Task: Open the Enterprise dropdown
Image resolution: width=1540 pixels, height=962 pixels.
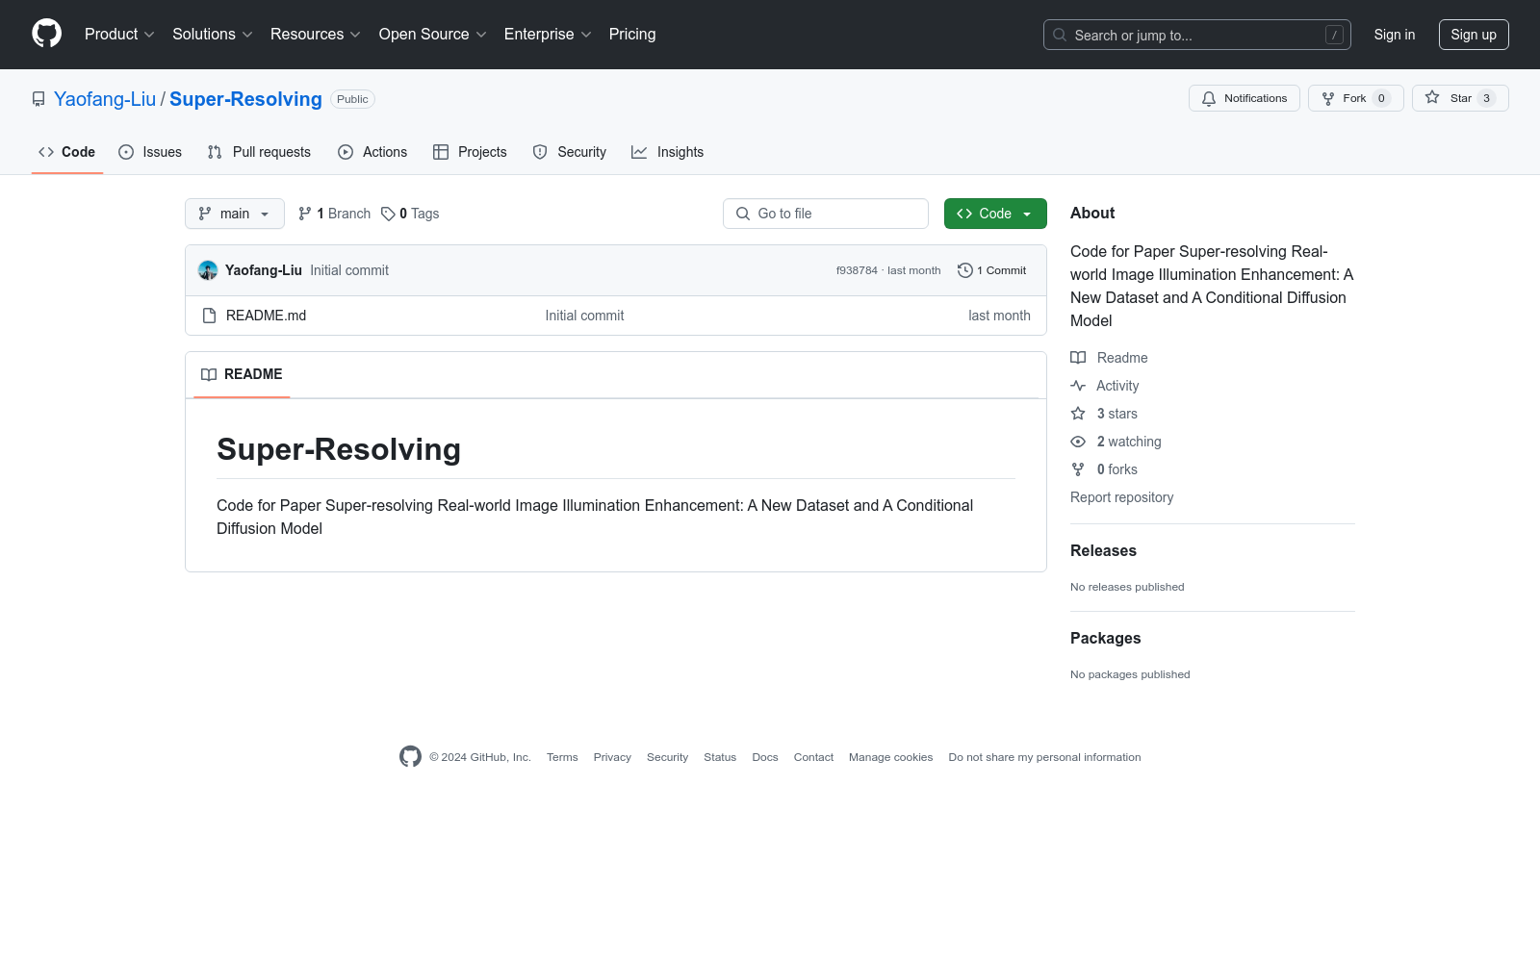Action: [x=548, y=34]
